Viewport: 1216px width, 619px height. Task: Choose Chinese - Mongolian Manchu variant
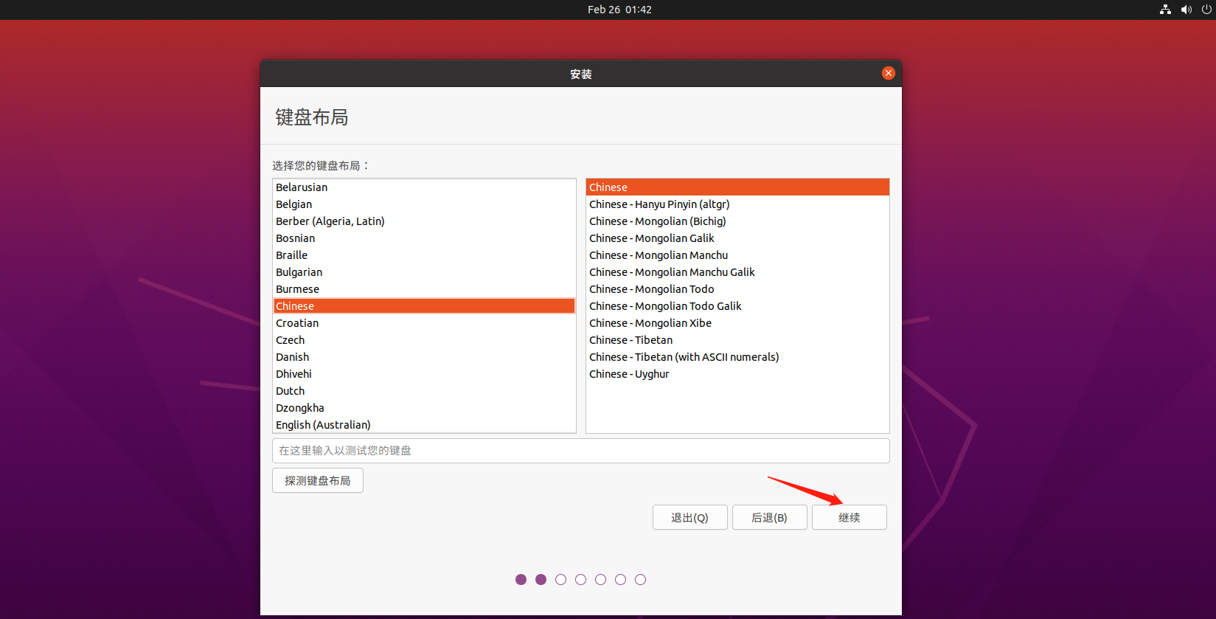[x=737, y=255]
